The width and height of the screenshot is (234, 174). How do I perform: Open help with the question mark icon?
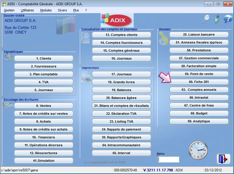click(228, 19)
